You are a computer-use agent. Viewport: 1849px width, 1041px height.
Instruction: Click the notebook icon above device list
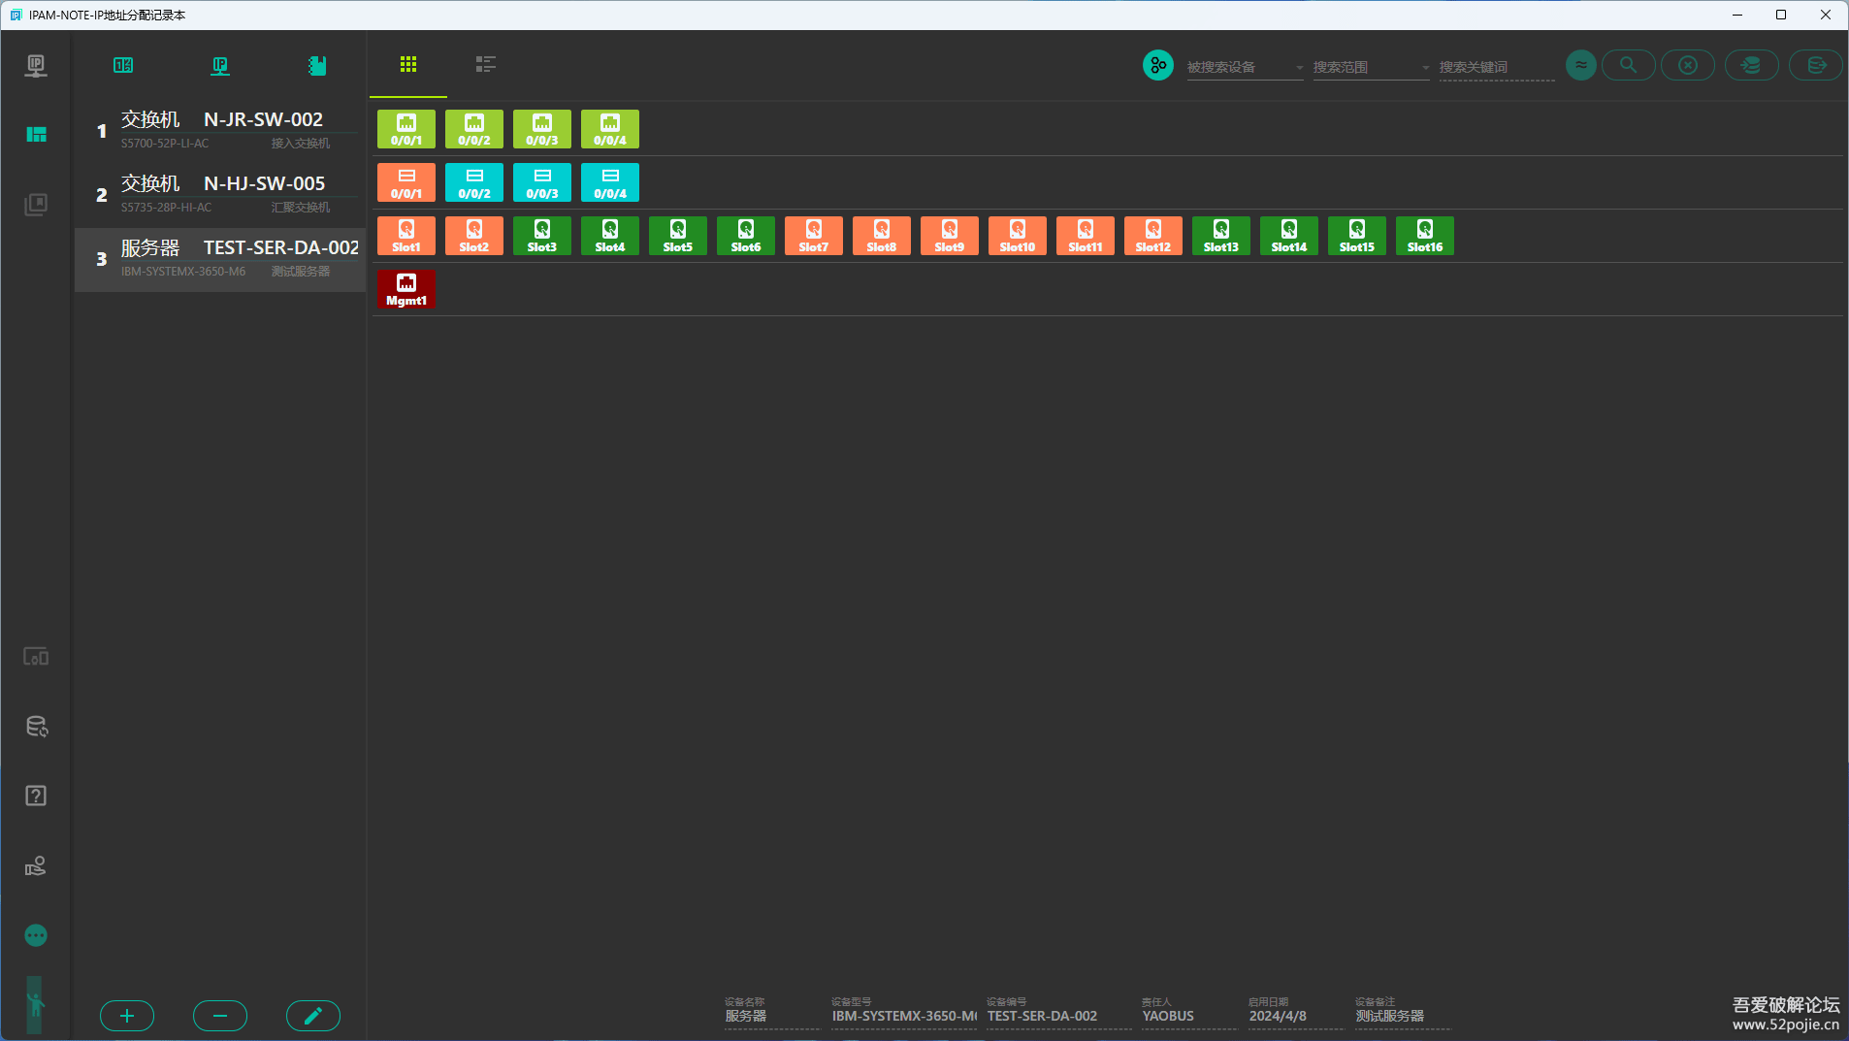[317, 65]
